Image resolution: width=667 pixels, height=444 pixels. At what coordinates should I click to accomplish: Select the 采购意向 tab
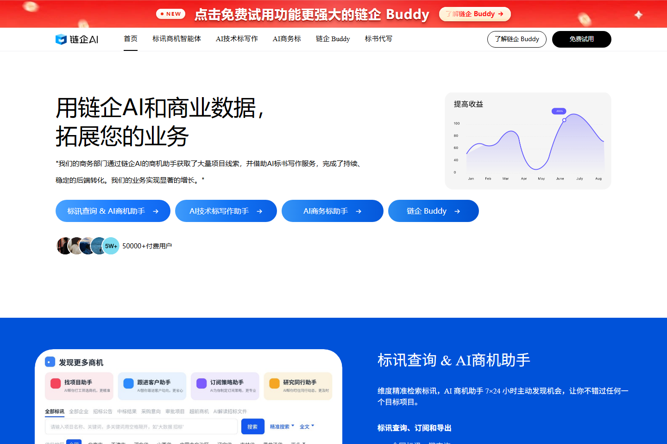click(x=151, y=412)
